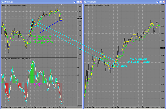The width and height of the screenshot is (166, 109).
Task: Click the 0.9050 price level on M1 axis
Action: (x=163, y=5)
